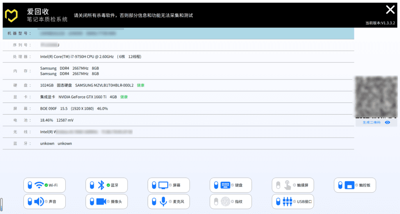Click the Wi-Fi signal icon
This screenshot has width=400, height=214.
click(39, 185)
